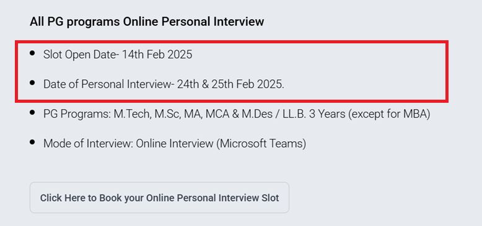Click the Date of Personal Interview label
The image size is (482, 226).
(x=108, y=84)
